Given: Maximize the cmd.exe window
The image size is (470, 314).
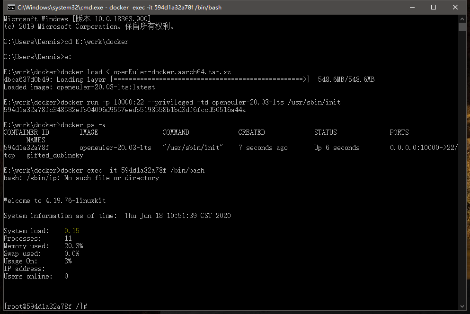Looking at the screenshot, I should [433, 7].
